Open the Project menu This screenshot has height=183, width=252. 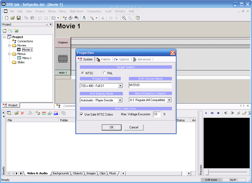tap(40, 11)
